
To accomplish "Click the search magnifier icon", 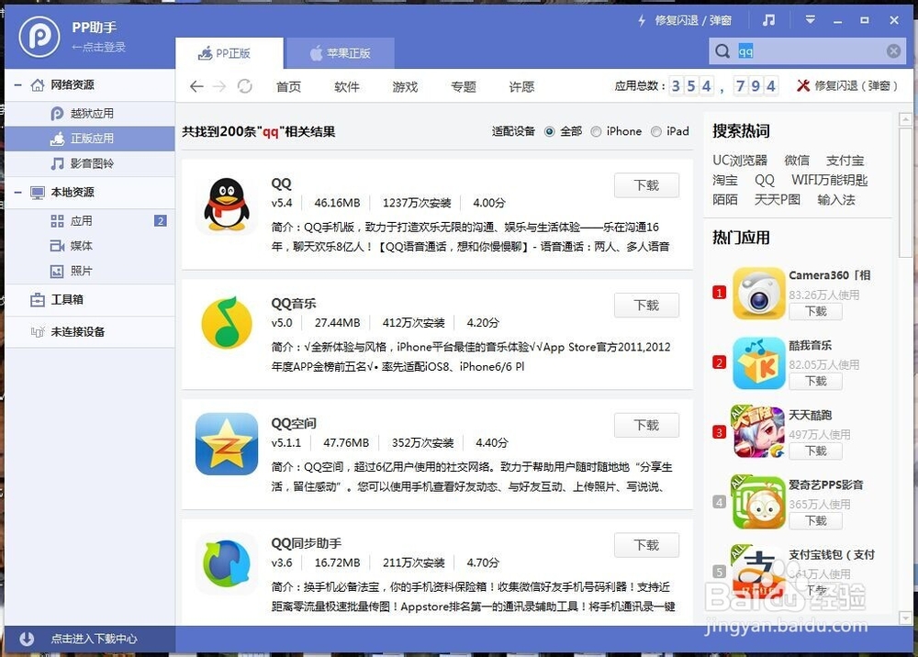I will (x=722, y=51).
